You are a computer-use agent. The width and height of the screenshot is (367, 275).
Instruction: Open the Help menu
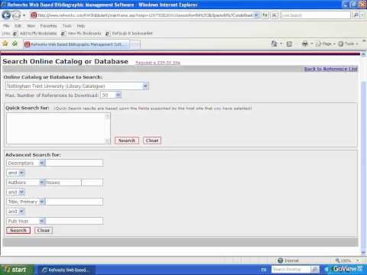[x=81, y=26]
